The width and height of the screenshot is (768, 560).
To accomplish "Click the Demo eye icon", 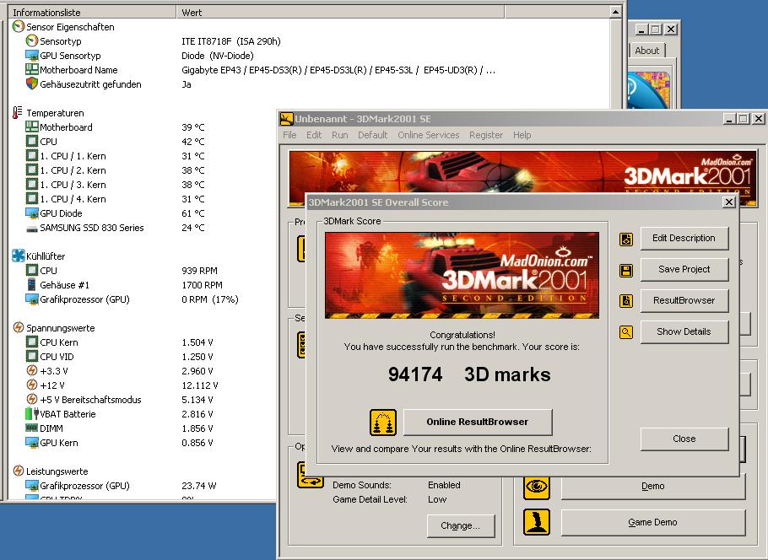I will point(536,487).
